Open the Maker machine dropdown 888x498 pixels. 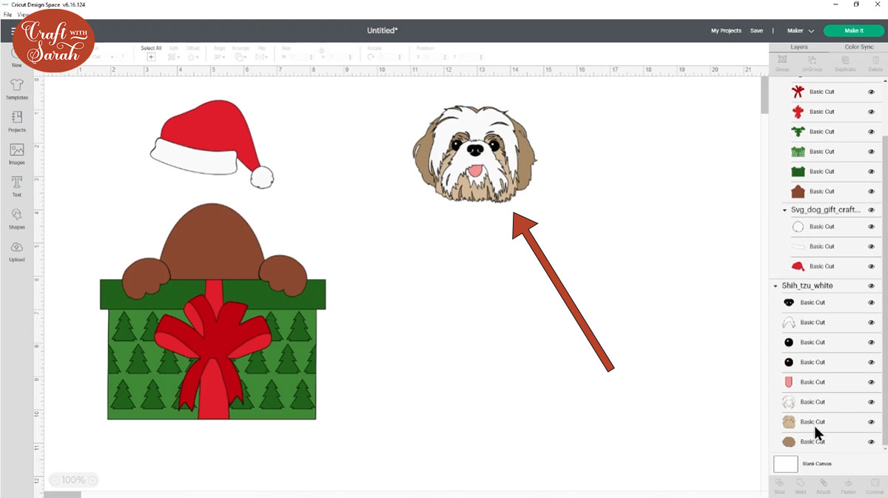click(801, 31)
